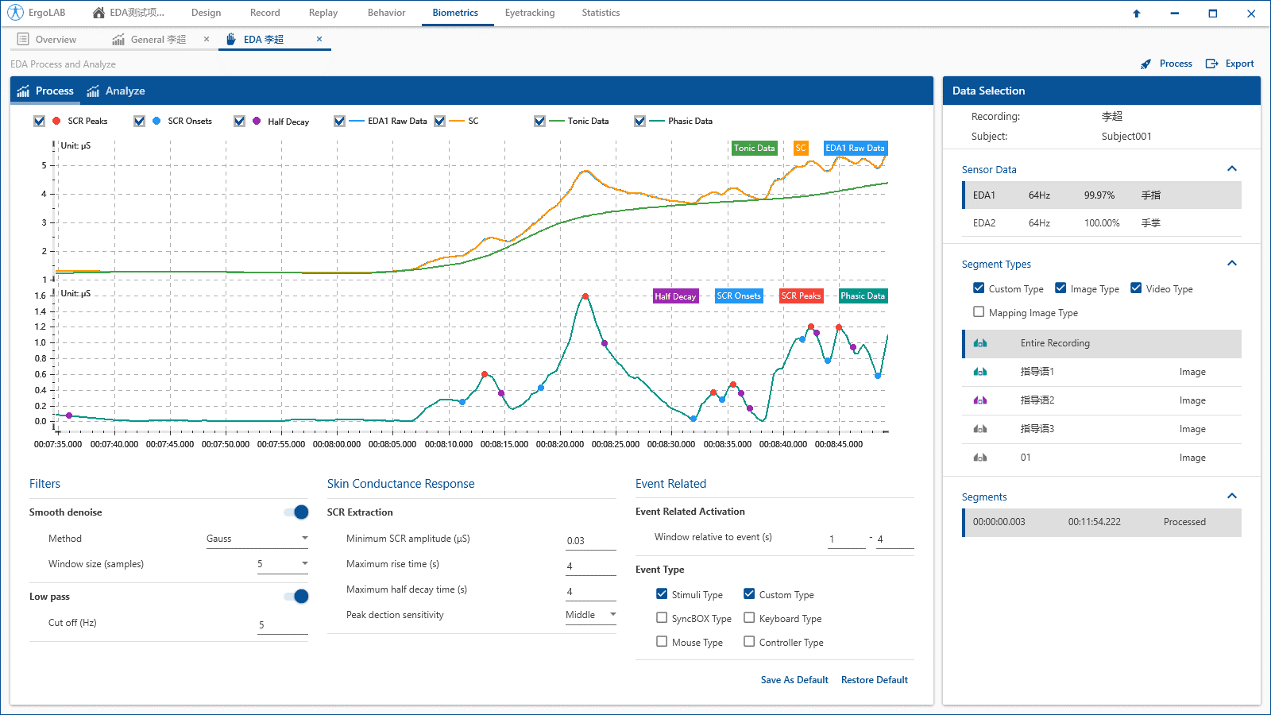Screen dimensions: 1271x715
Task: Uncheck the SCR Peaks legend checkbox
Action: (39, 121)
